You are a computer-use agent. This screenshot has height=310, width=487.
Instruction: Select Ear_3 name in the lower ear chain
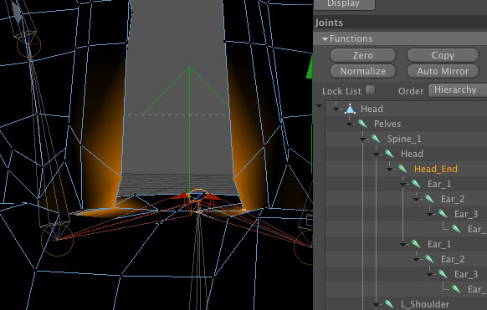(x=466, y=274)
